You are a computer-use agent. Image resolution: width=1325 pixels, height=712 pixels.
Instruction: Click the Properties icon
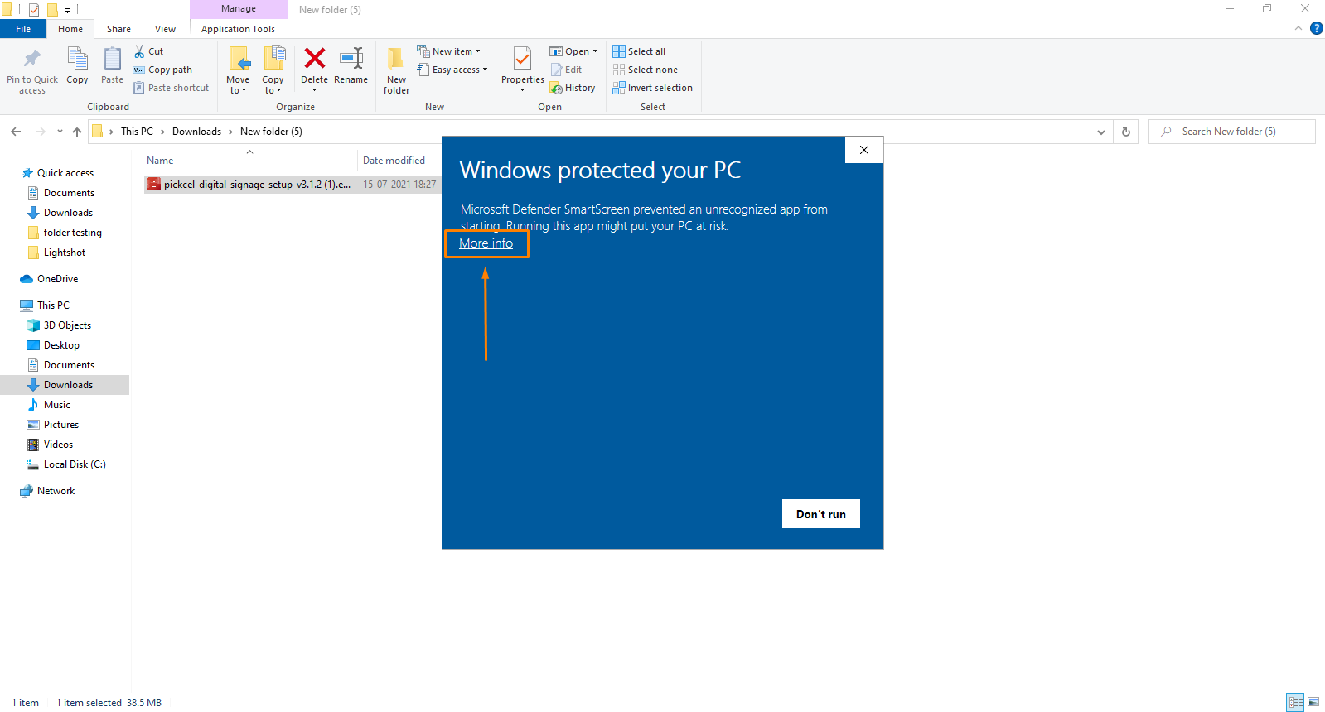pos(522,60)
